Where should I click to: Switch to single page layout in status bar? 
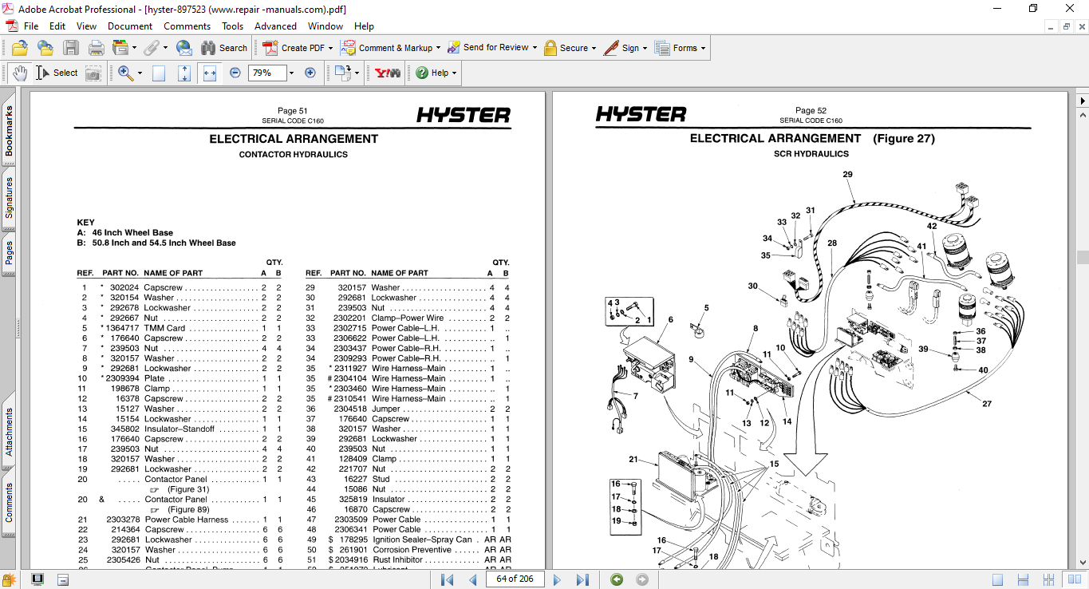click(997, 579)
